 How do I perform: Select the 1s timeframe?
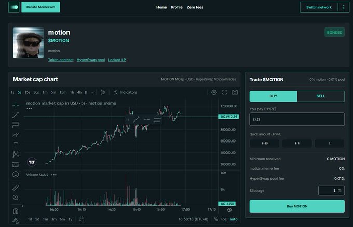click(x=12, y=92)
